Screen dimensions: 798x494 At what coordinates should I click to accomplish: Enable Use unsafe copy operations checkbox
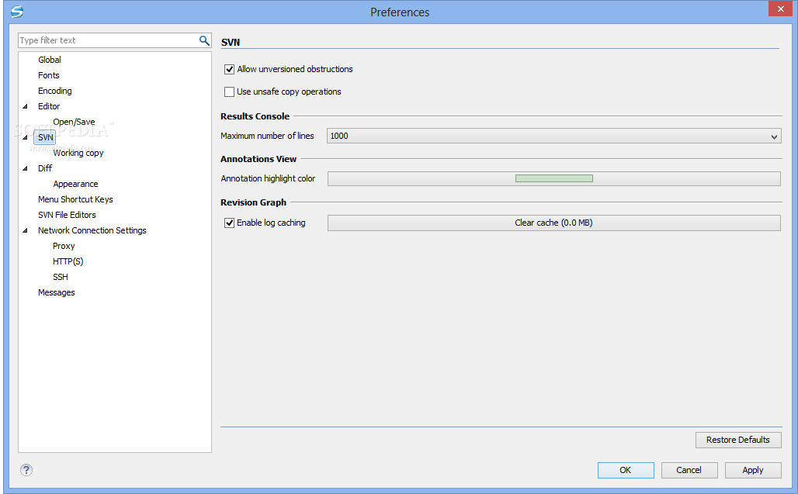[x=230, y=92]
